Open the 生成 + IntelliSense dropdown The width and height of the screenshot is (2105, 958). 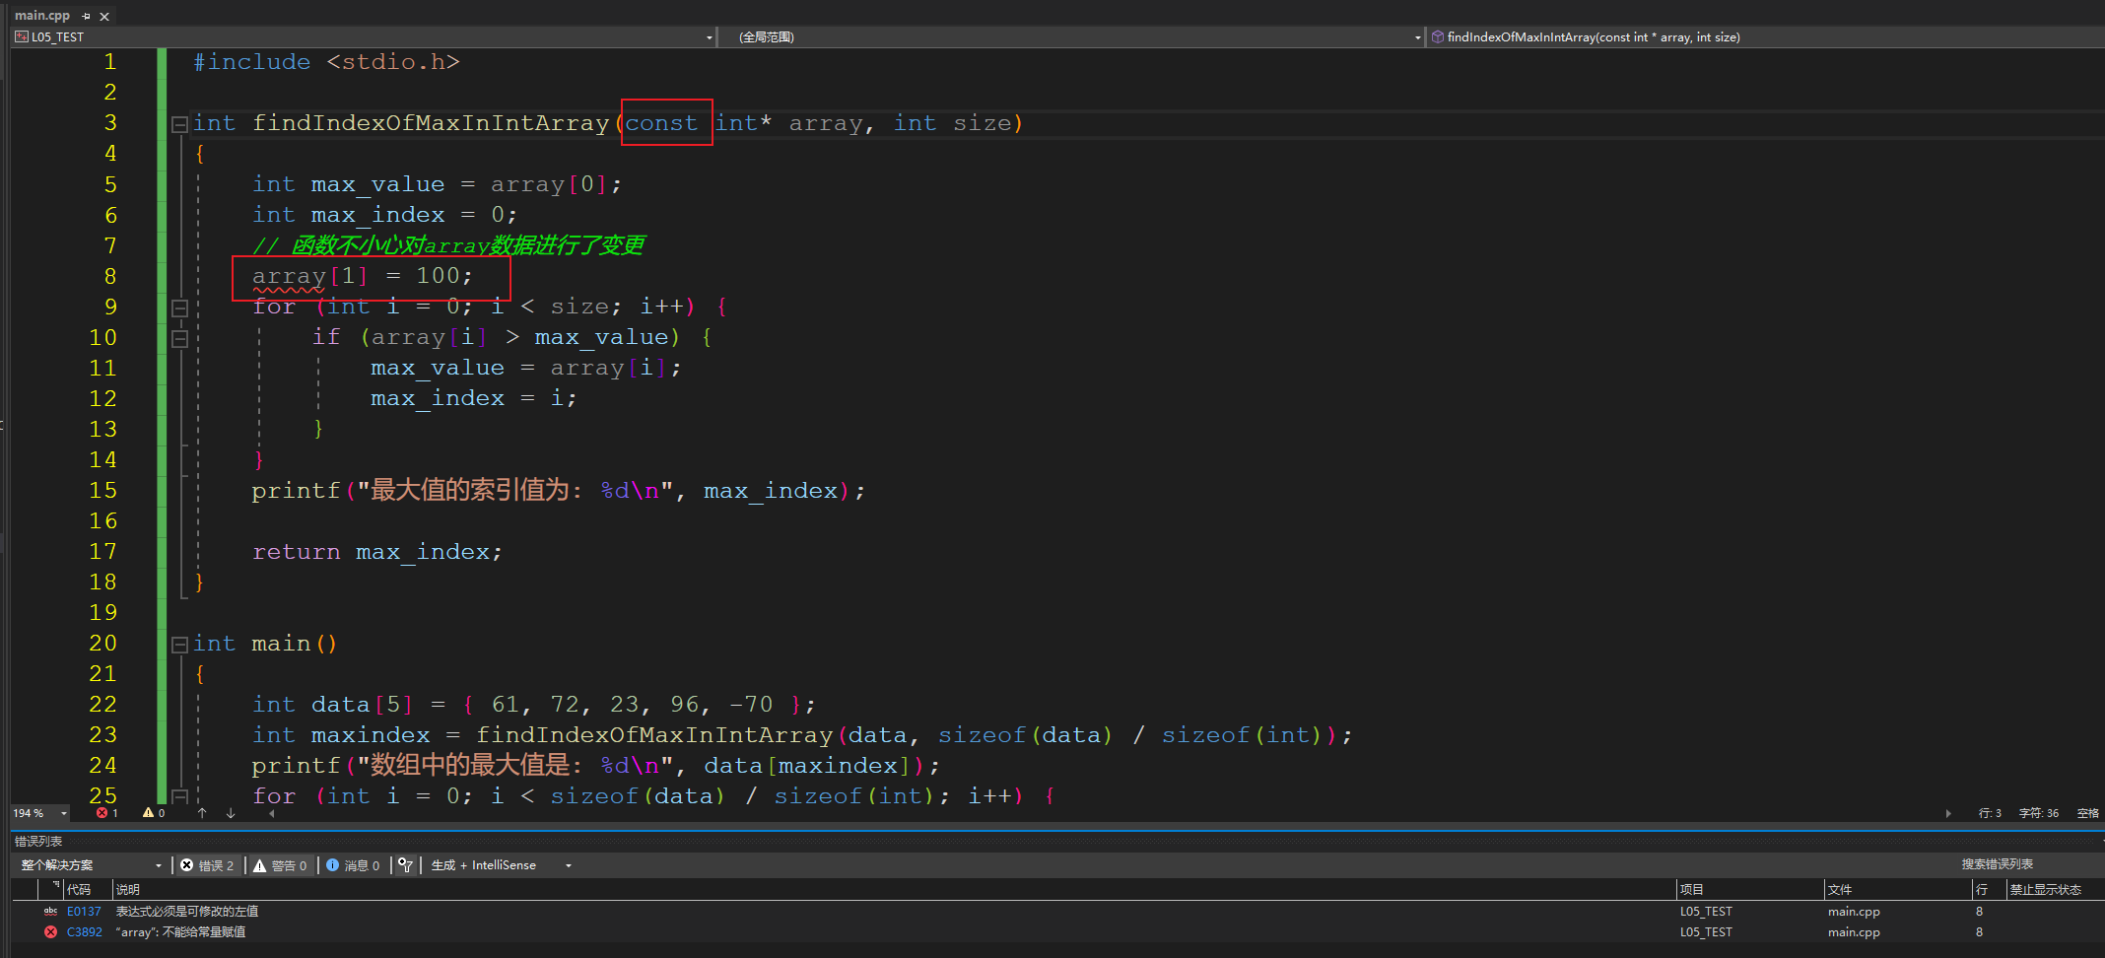tap(568, 865)
